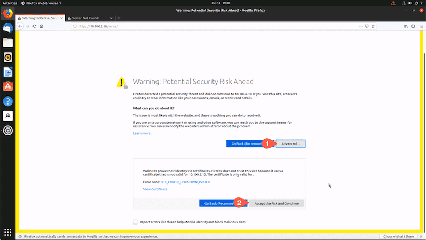Open Thunderbird mail from the dock
Image resolution: width=426 pixels, height=240 pixels.
tap(7, 28)
